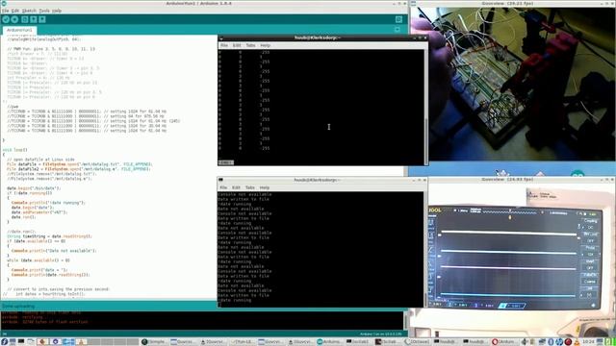Open the Arduino File menu
Image resolution: width=616 pixels, height=346 pixels.
[x=5, y=11]
